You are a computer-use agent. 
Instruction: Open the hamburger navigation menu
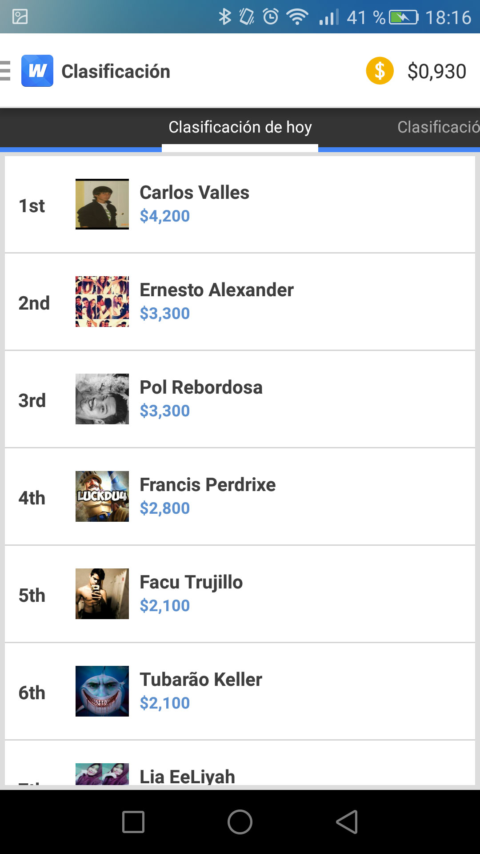pos(5,71)
